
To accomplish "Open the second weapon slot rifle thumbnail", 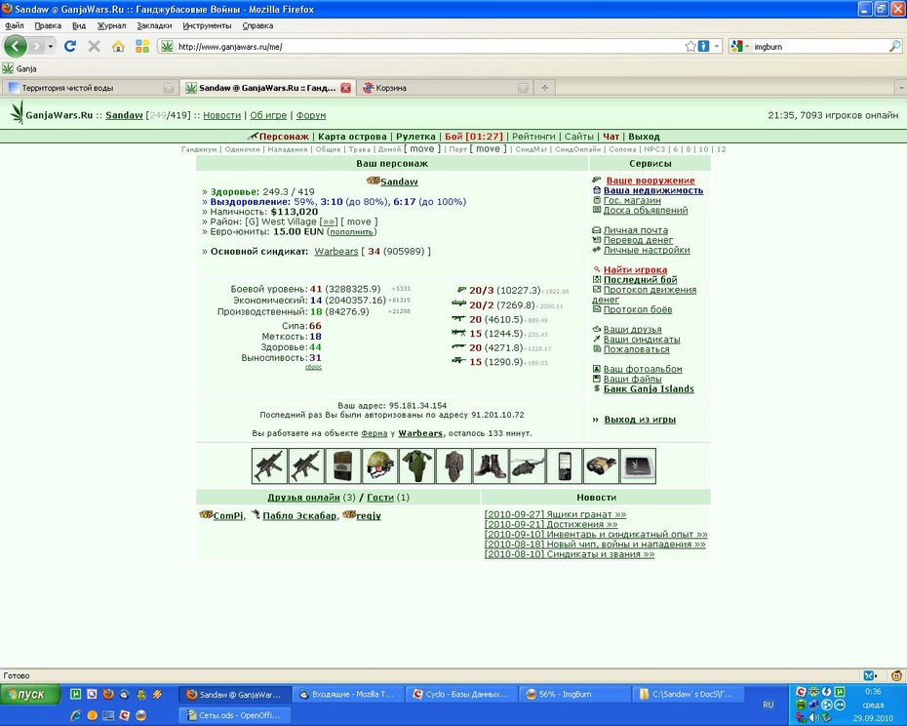I will [x=306, y=466].
